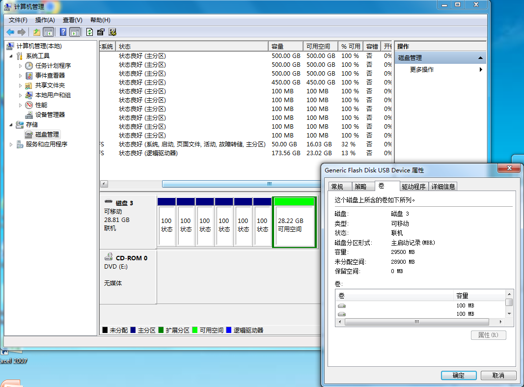
Task: Click the horizontal scrollbar thumb in volume list
Action: click(x=241, y=184)
